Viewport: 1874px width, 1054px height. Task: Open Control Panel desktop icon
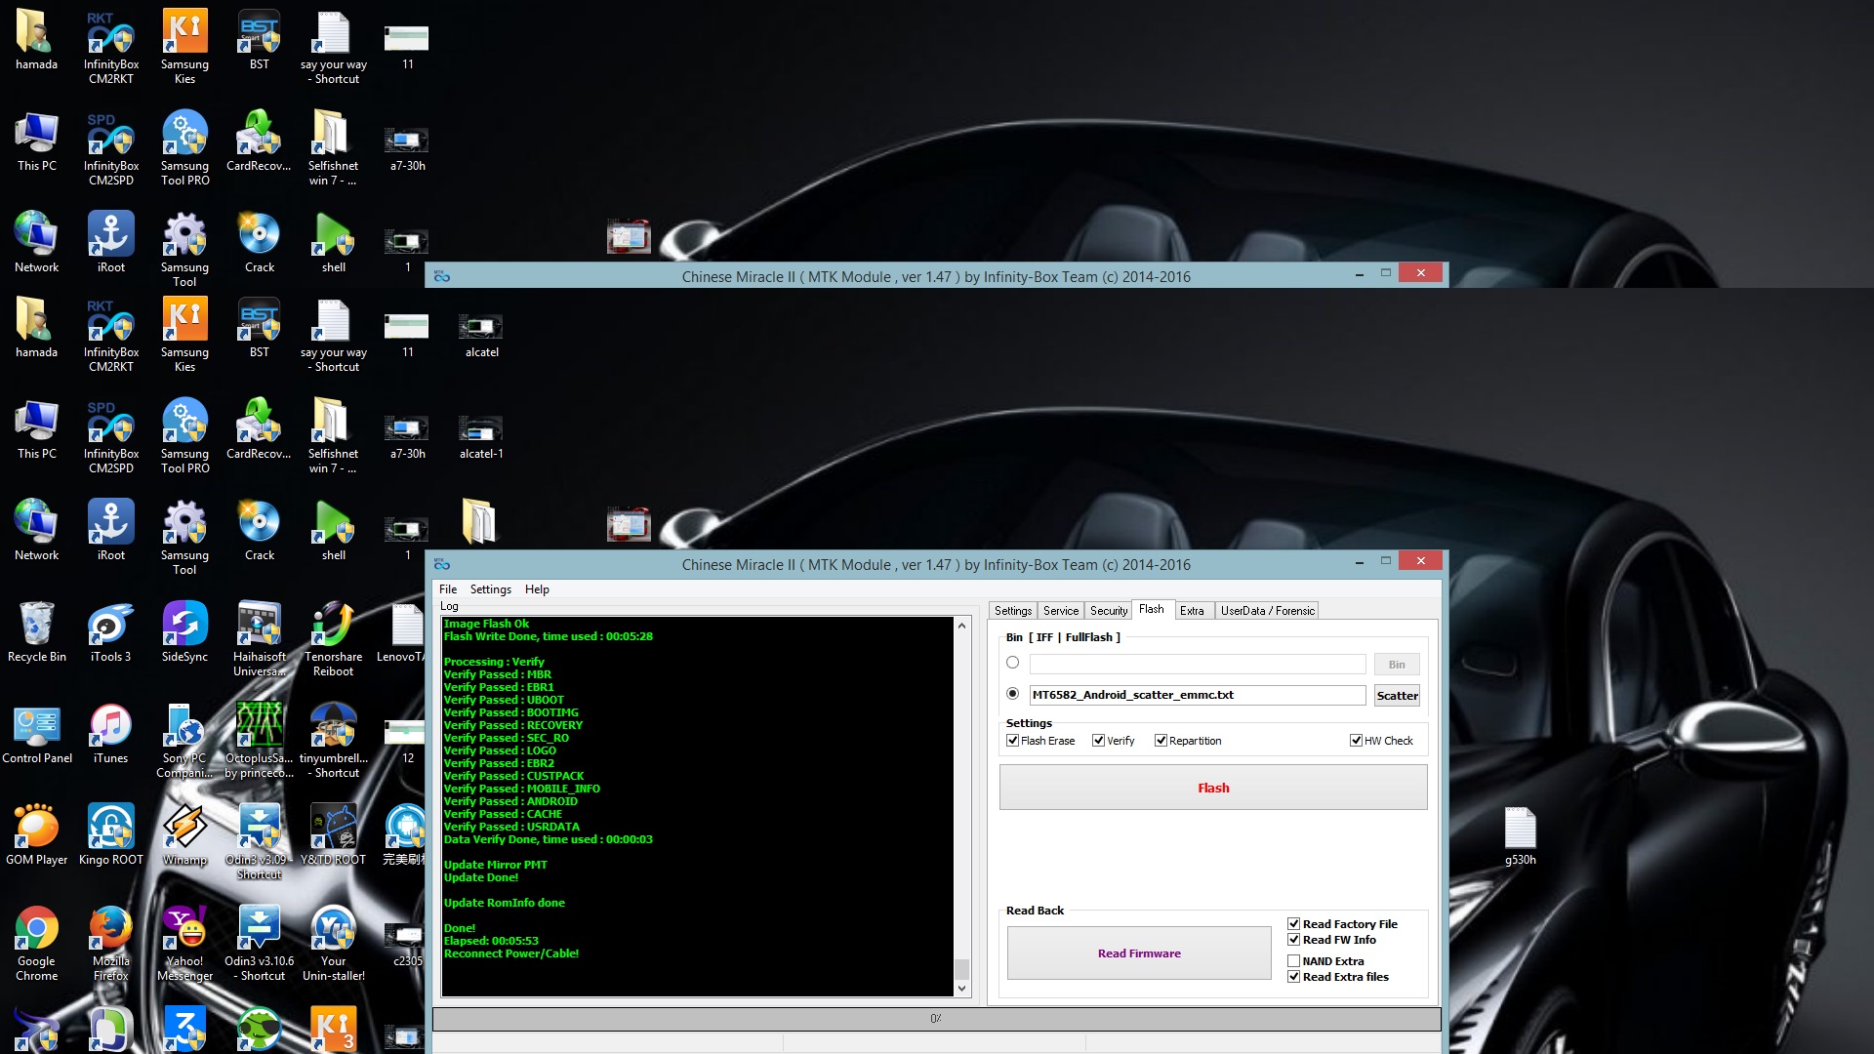click(x=37, y=734)
